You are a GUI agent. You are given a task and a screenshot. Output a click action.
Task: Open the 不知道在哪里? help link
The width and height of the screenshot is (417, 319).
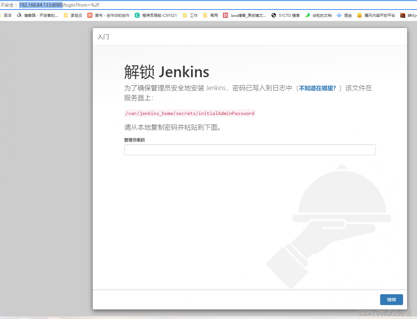317,88
